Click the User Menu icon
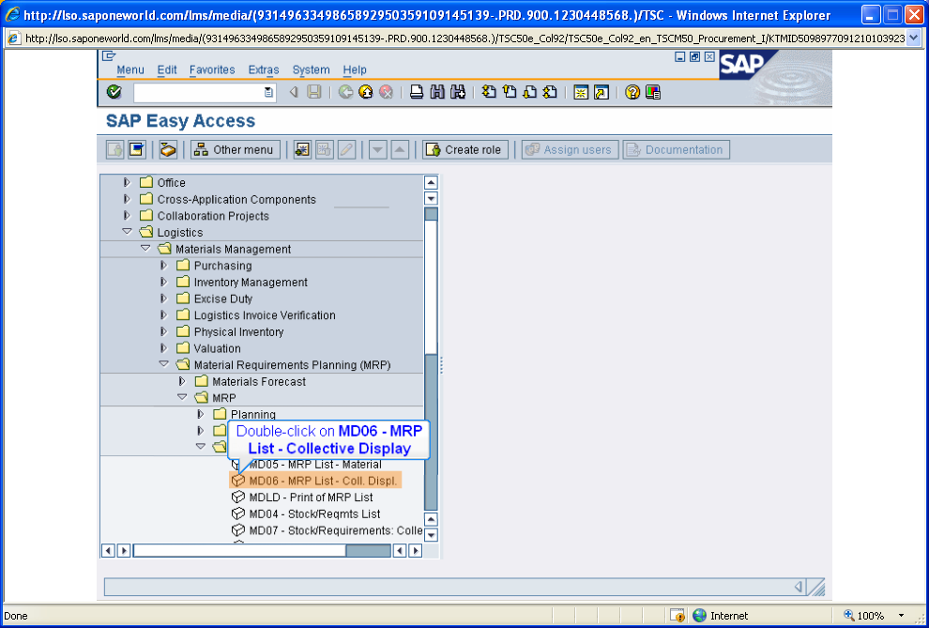 click(x=114, y=150)
